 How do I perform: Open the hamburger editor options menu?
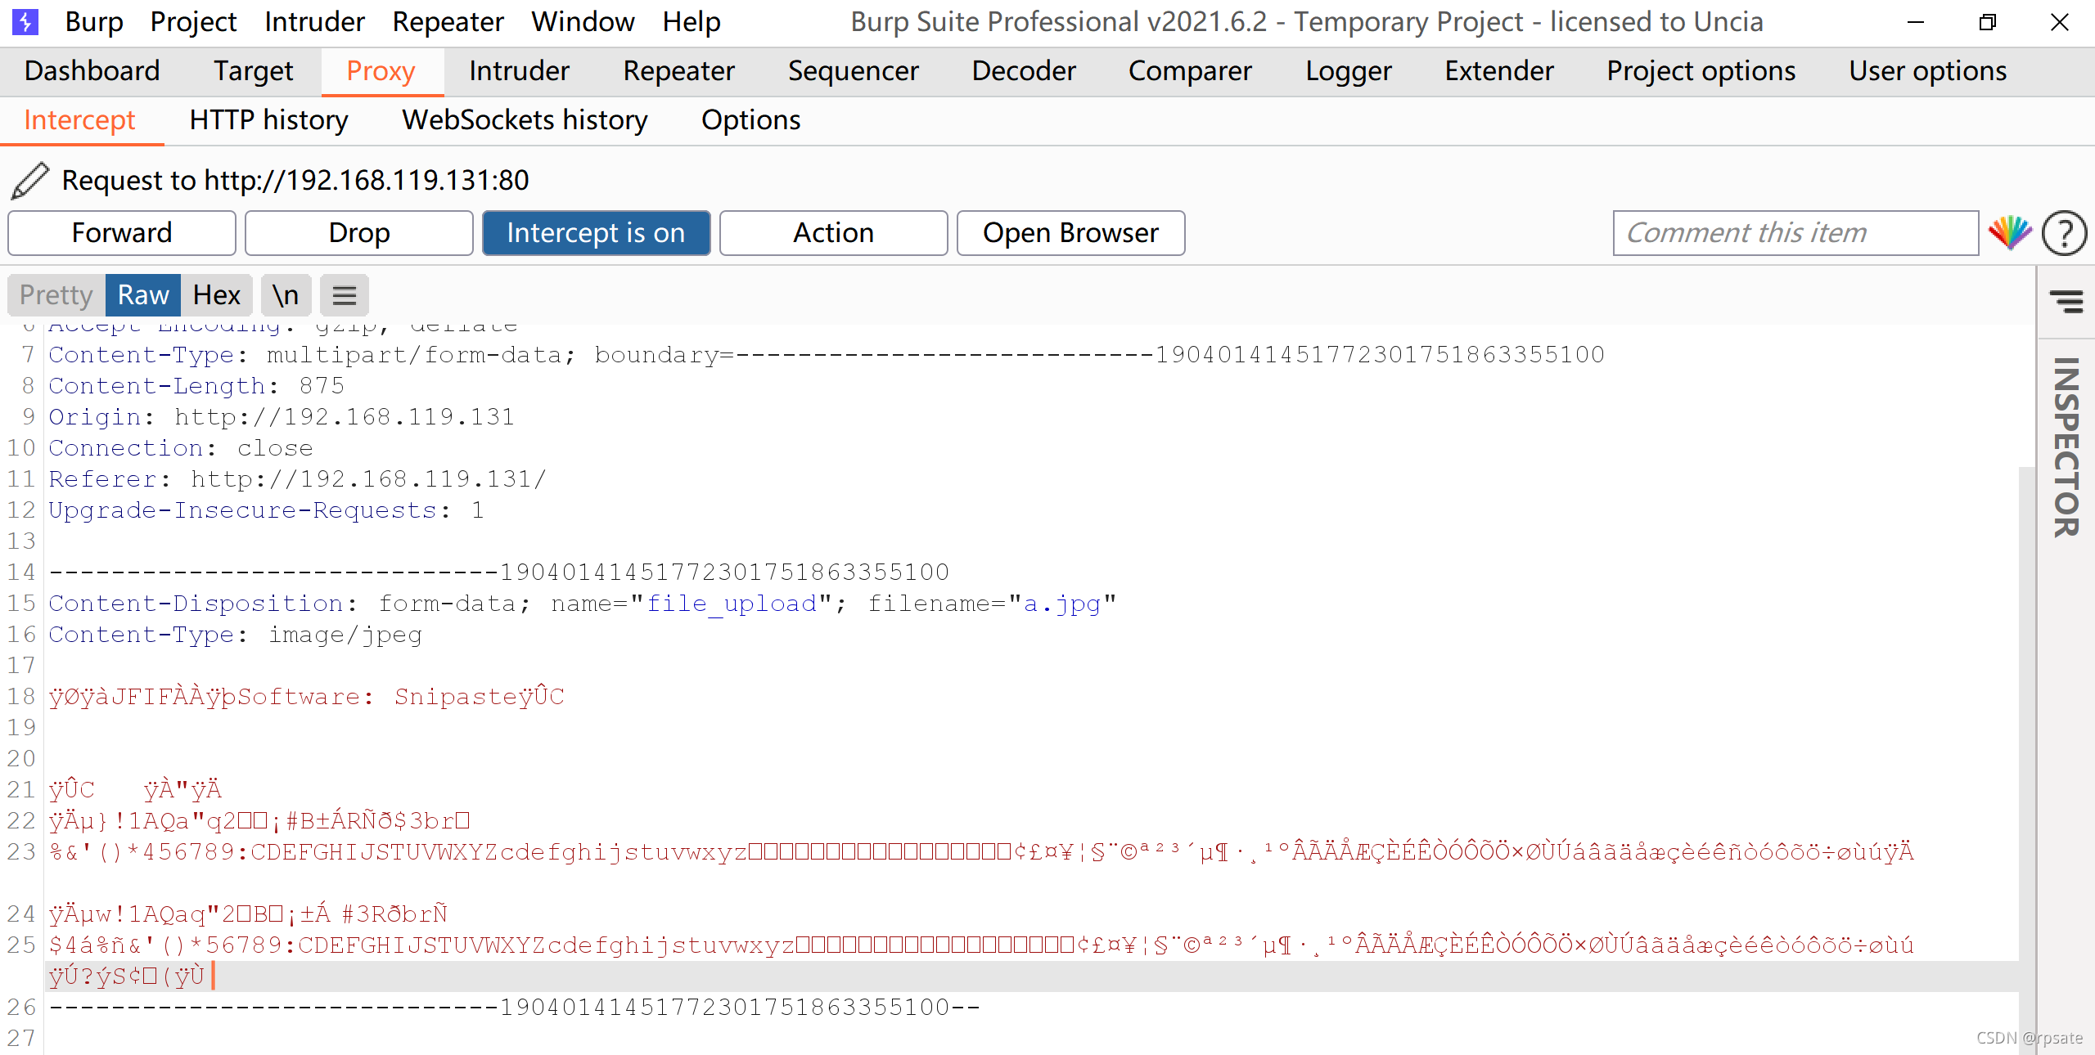[x=344, y=295]
